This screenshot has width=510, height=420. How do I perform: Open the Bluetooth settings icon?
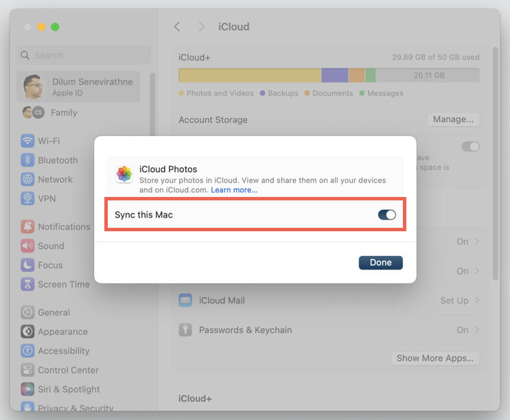coord(27,160)
